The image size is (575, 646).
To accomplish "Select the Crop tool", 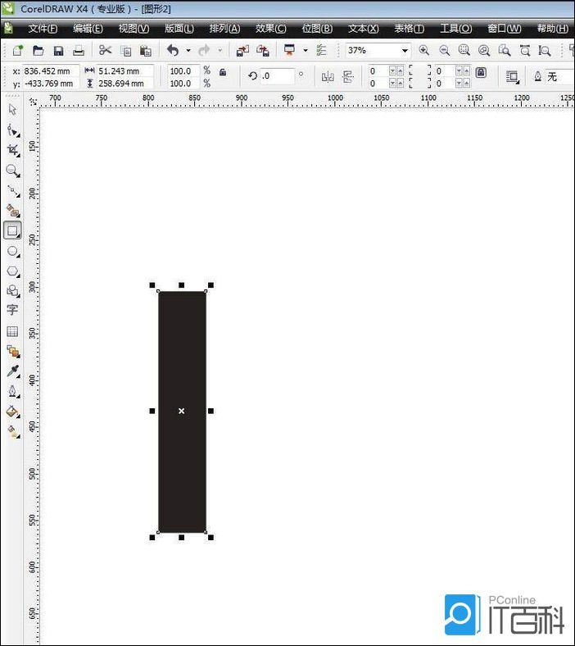I will [x=13, y=150].
